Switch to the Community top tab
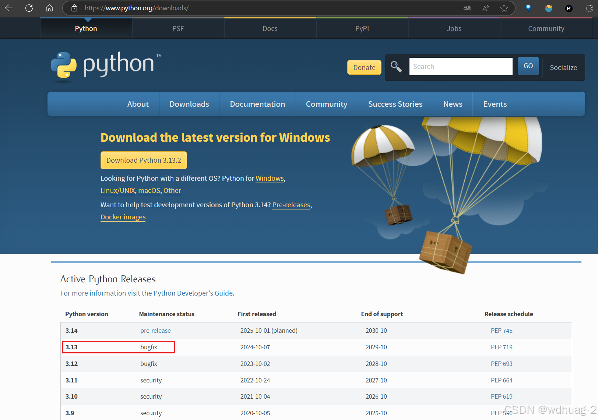 click(x=546, y=28)
